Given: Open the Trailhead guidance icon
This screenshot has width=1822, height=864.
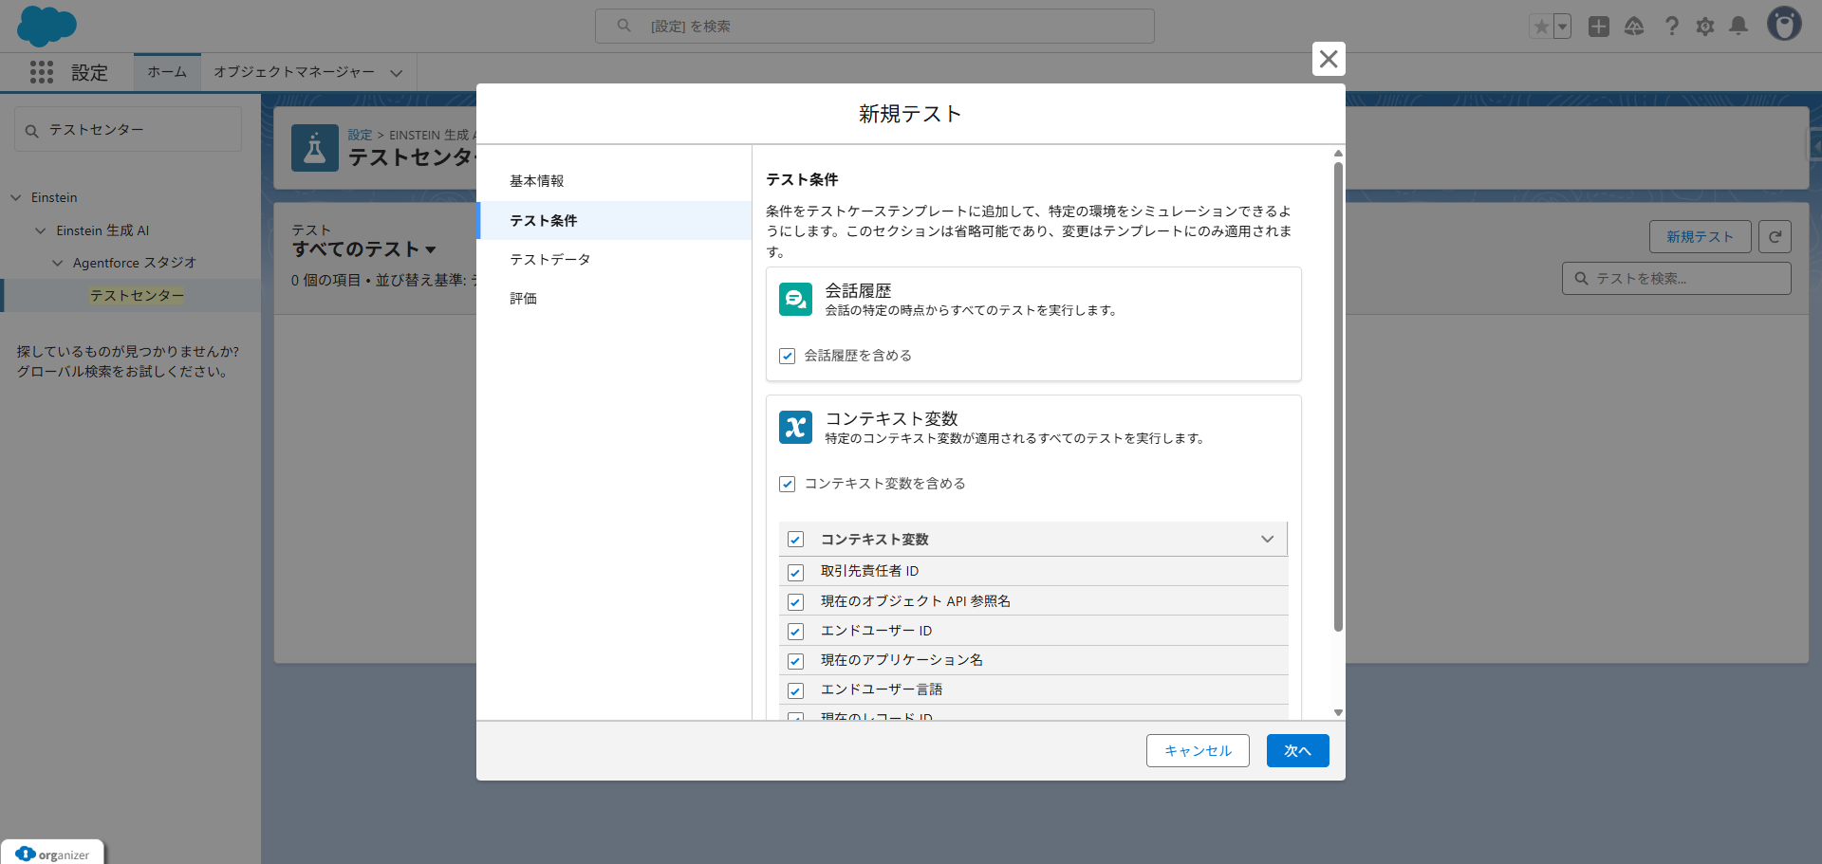Looking at the screenshot, I should (1634, 27).
